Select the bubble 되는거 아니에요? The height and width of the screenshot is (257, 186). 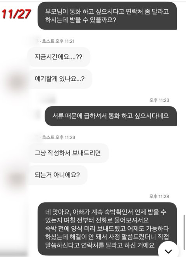pos(57,175)
